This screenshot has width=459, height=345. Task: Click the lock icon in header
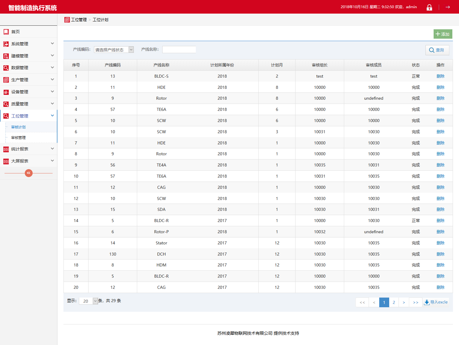pos(429,7)
